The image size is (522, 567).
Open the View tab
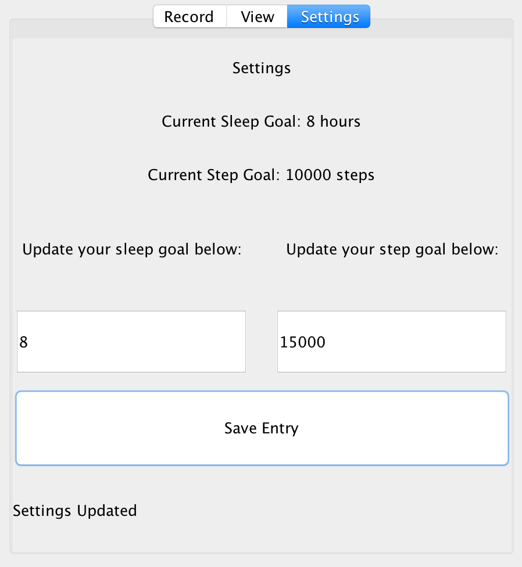click(257, 17)
